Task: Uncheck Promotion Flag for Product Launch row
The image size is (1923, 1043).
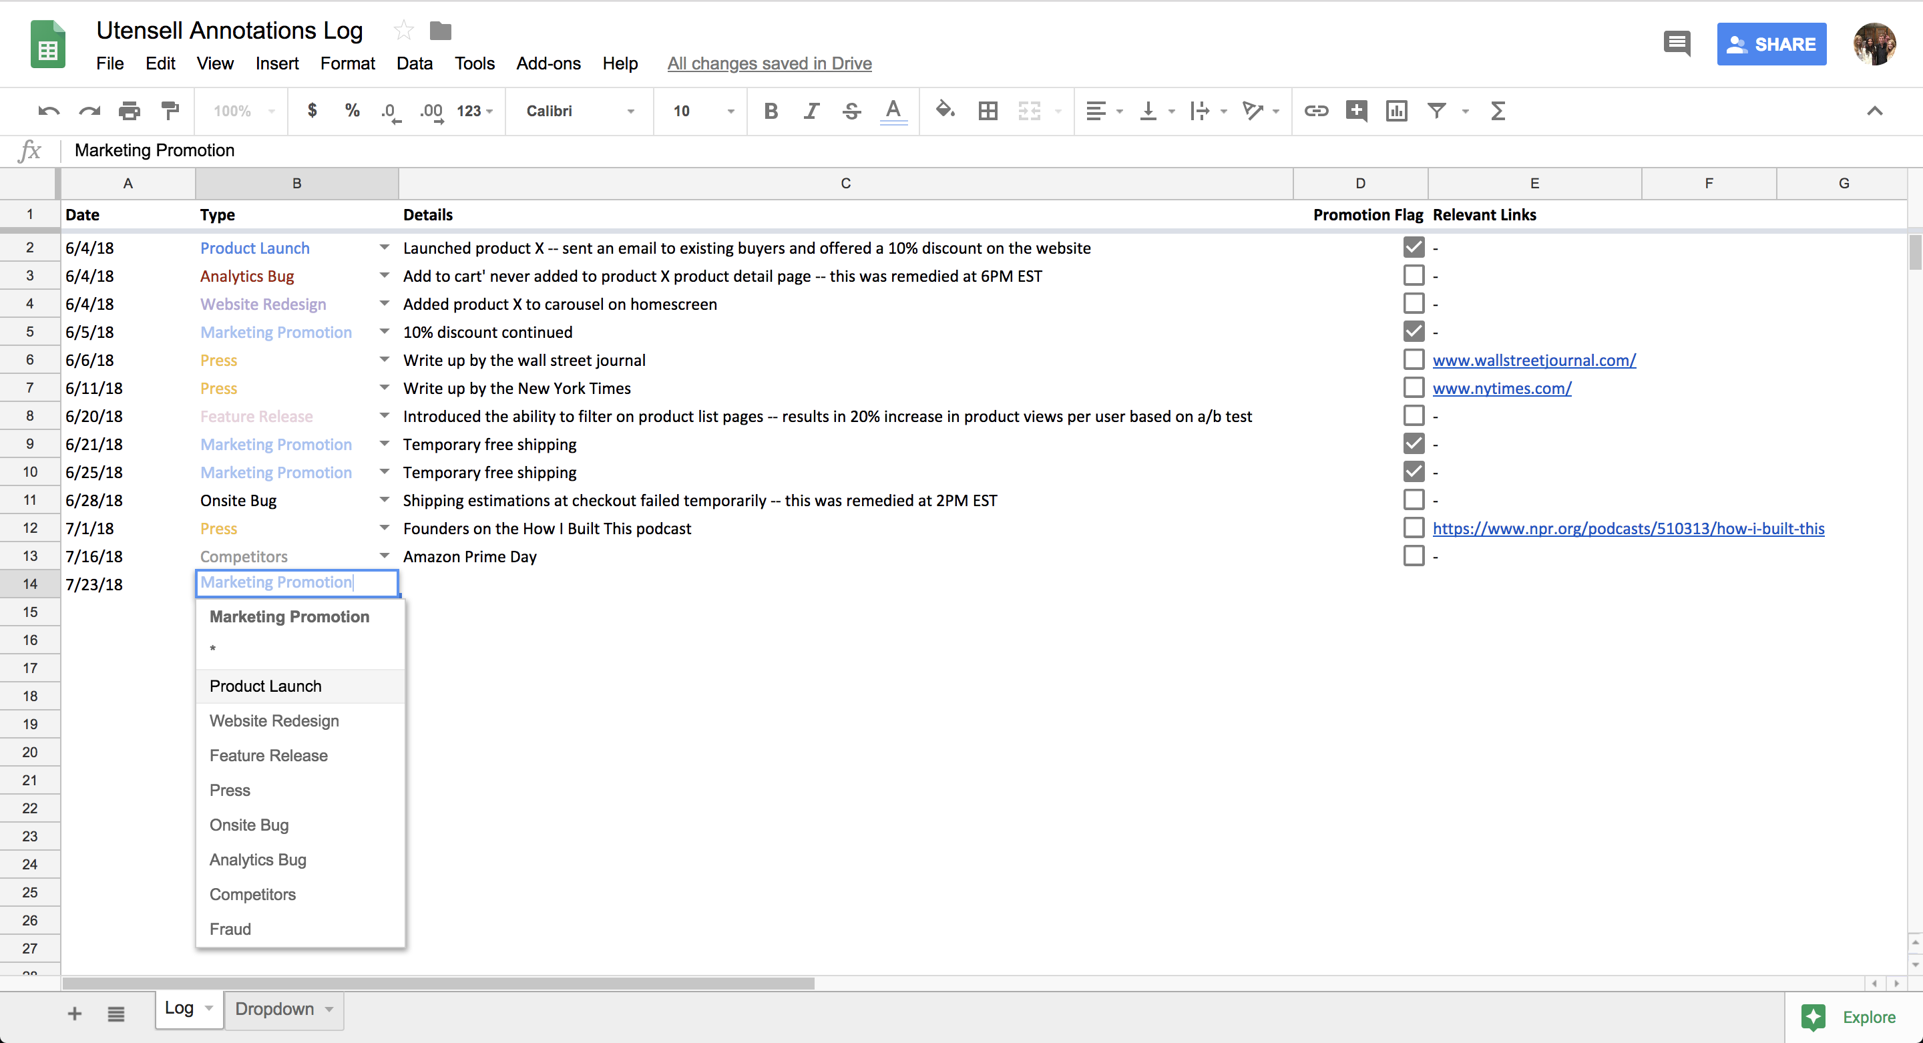Action: (x=1413, y=247)
